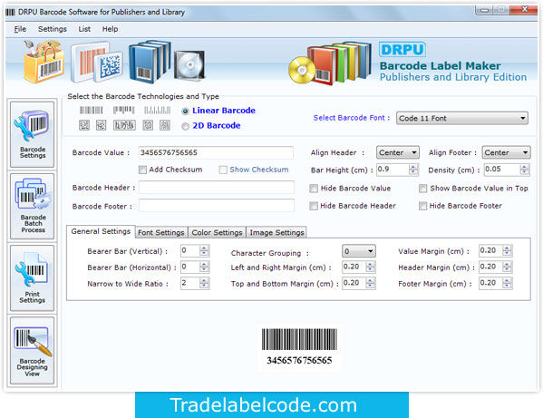Switch to the Font Settings tab
Image resolution: width=543 pixels, height=418 pixels.
[x=161, y=232]
